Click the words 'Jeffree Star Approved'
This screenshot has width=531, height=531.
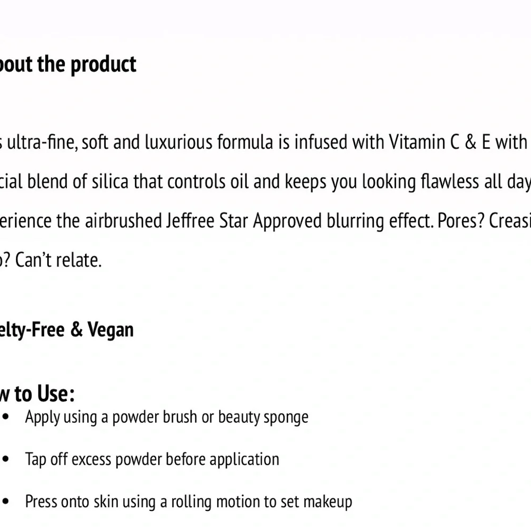point(244,221)
